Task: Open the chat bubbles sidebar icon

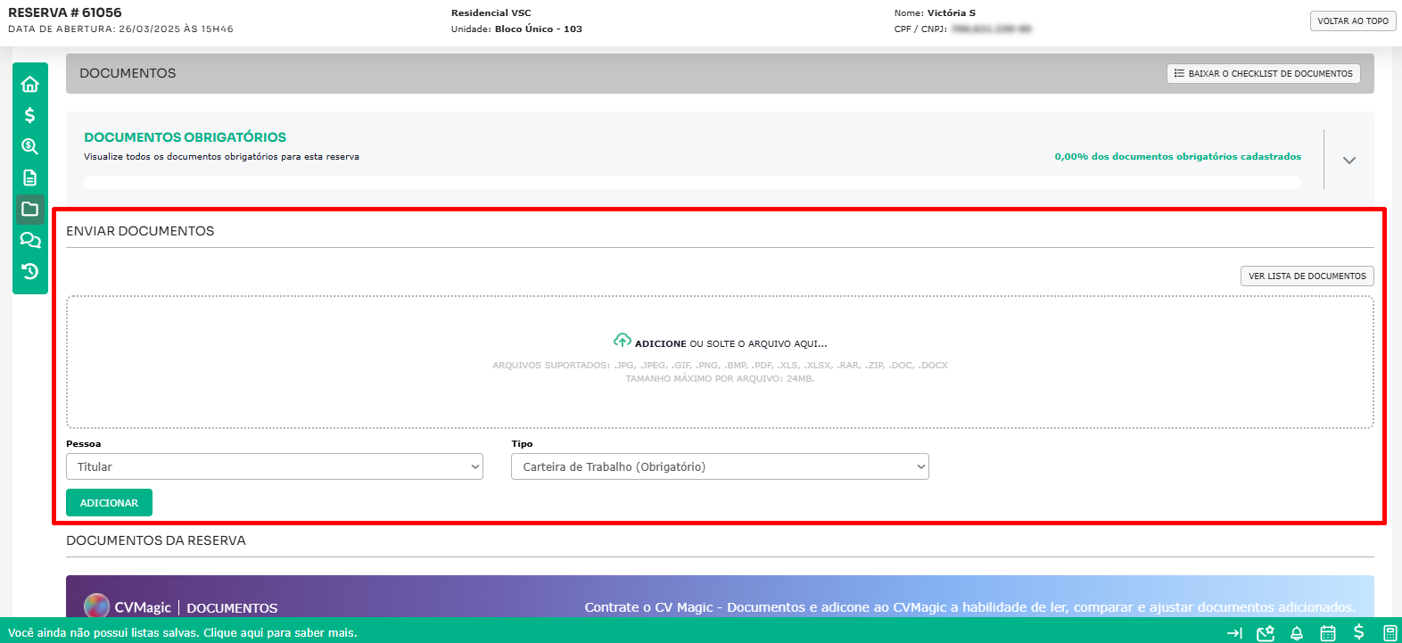Action: coord(29,240)
